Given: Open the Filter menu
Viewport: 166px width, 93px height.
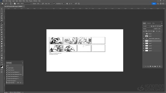Looking at the screenshot, I should [24, 1].
